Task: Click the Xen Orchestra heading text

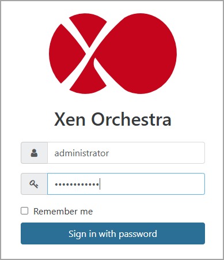Action: 113,119
